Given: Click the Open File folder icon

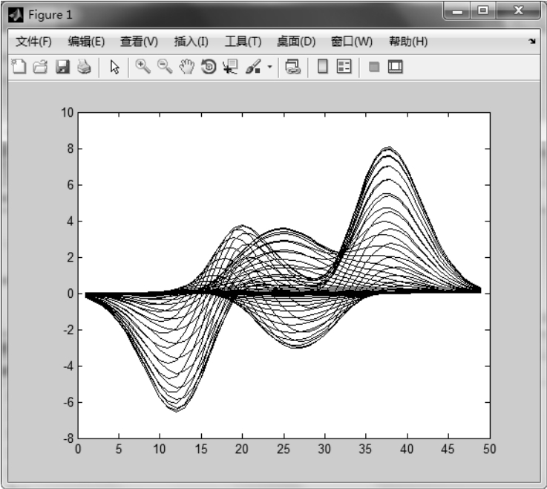Looking at the screenshot, I should pyautogui.click(x=41, y=66).
